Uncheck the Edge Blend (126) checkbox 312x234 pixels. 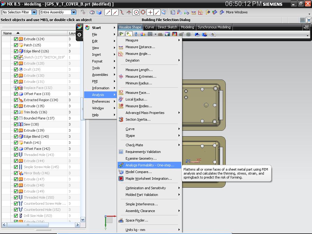click(16, 51)
